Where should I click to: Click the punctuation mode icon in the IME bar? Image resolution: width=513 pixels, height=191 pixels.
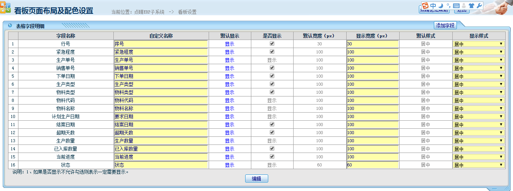[448, 6]
